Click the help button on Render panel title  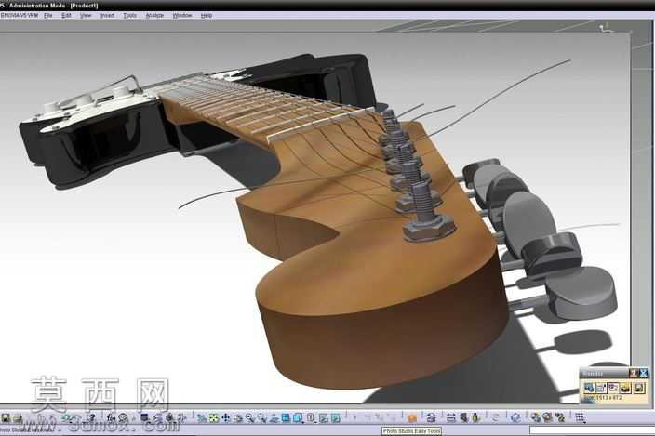point(634,373)
